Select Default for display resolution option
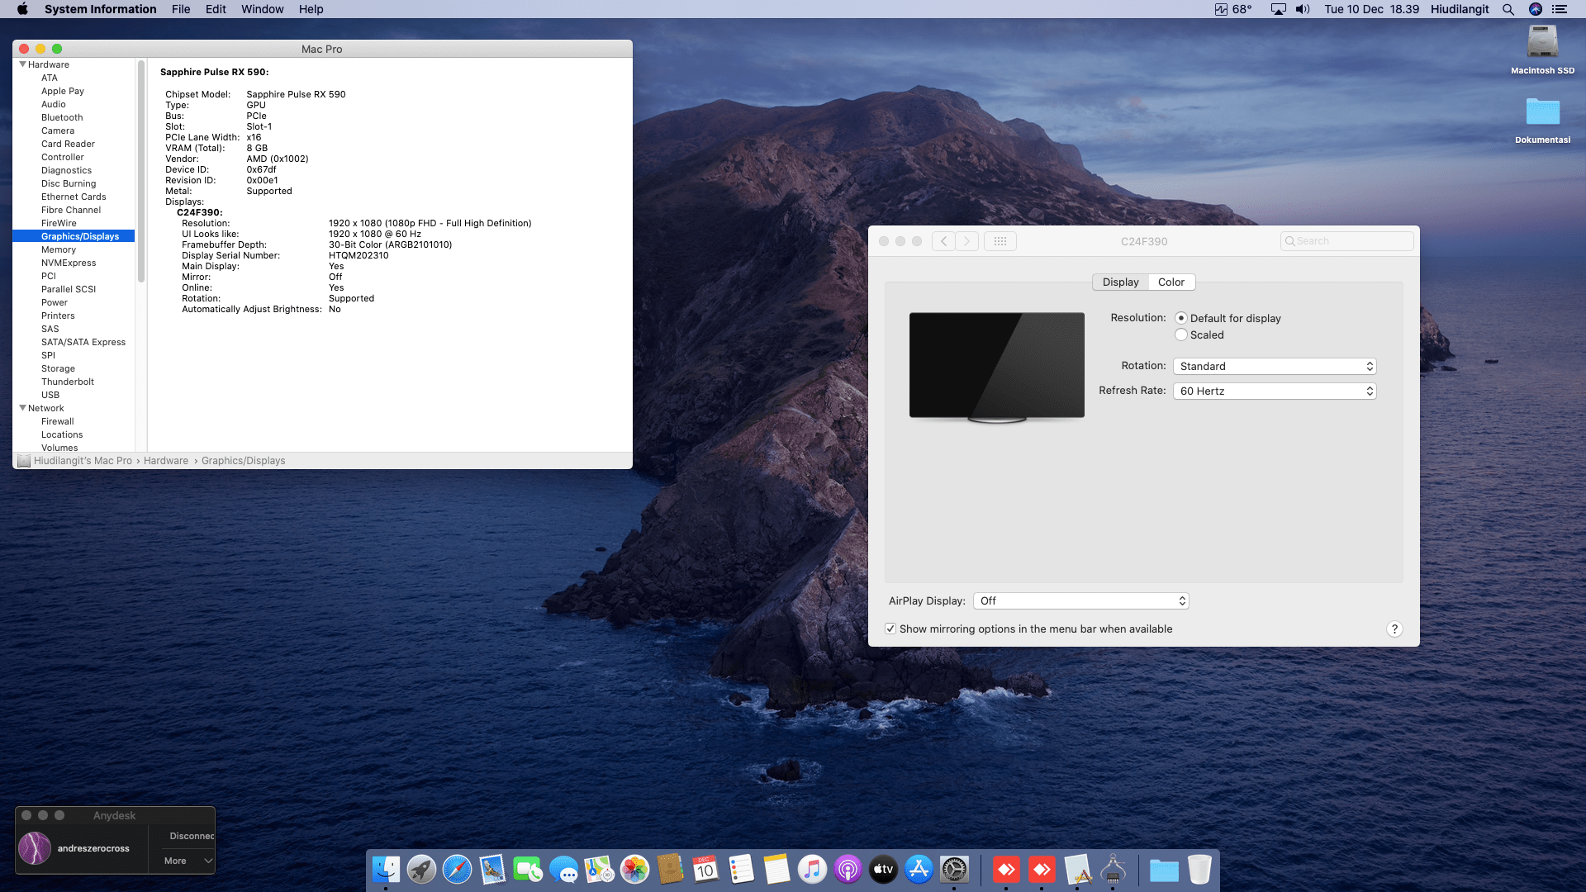The height and width of the screenshot is (892, 1586). pyautogui.click(x=1181, y=318)
